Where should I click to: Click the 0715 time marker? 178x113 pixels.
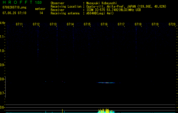click(87, 24)
